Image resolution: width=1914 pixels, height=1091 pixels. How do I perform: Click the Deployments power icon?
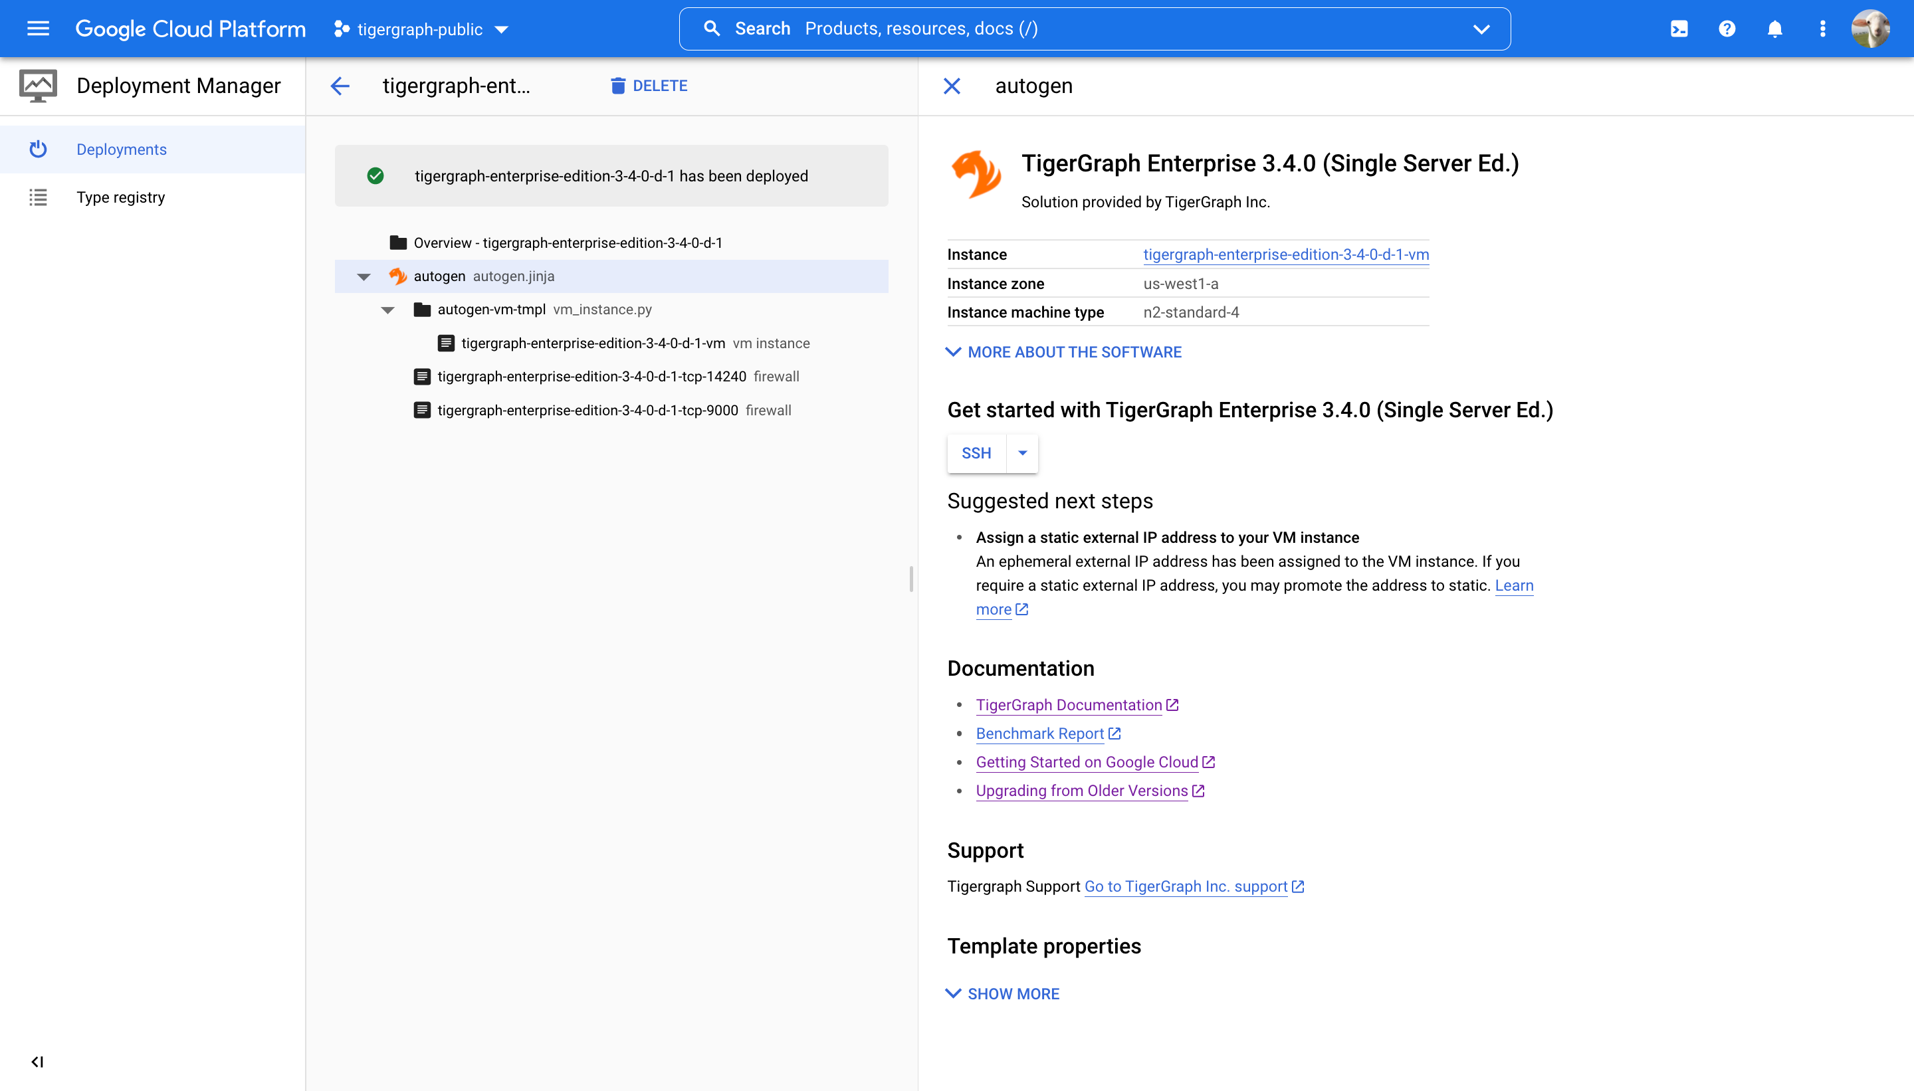point(39,149)
